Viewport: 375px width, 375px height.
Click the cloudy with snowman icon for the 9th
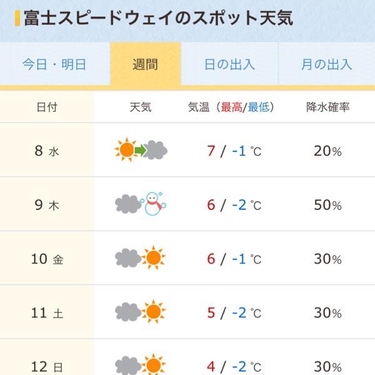tap(141, 204)
